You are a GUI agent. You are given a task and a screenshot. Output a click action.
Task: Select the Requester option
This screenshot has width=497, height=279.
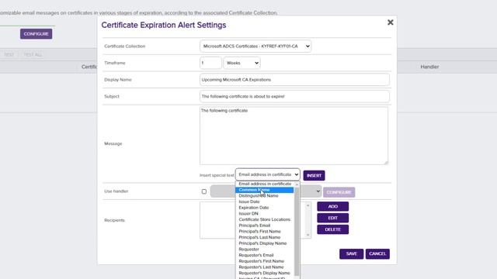pos(265,250)
